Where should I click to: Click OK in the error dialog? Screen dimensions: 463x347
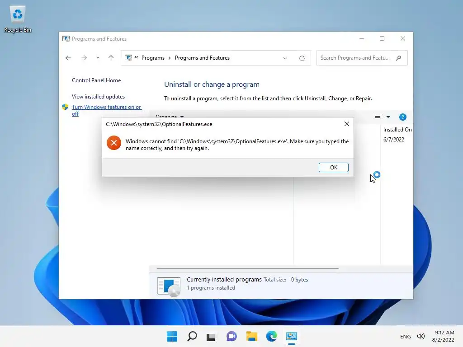[x=333, y=167]
